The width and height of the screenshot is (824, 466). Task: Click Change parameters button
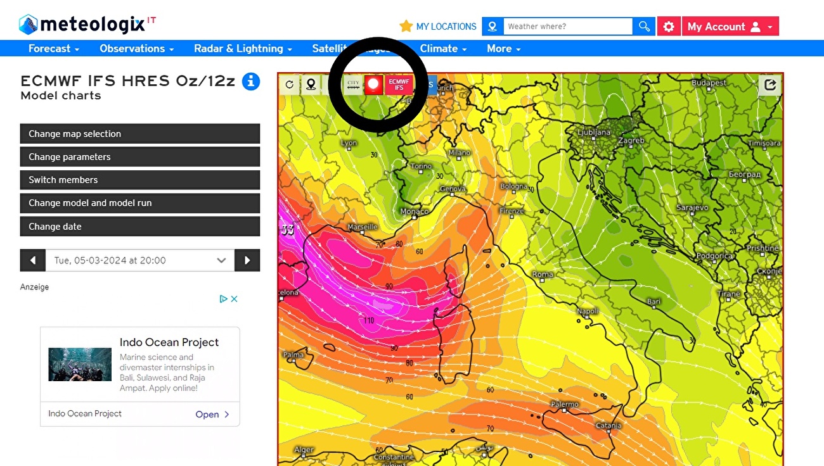click(140, 157)
